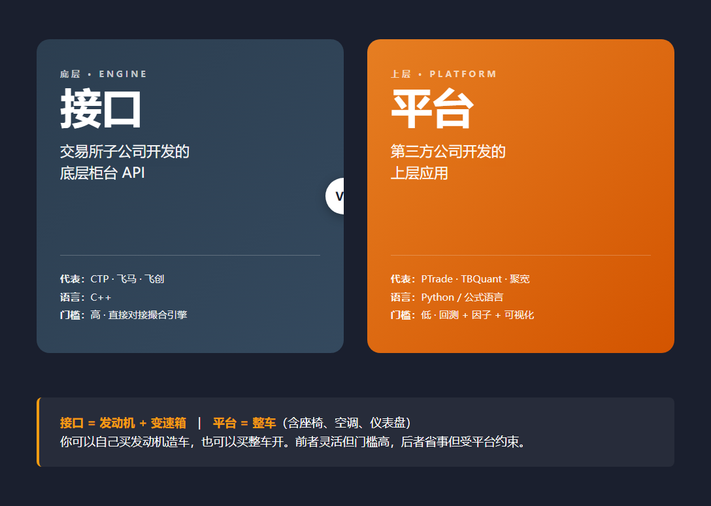Click the line 门槛: 低 · 回测 + 因子 + 可视化
This screenshot has width=711, height=506.
click(x=462, y=315)
